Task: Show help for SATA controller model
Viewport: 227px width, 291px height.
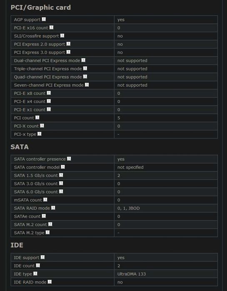Action: coord(63,167)
